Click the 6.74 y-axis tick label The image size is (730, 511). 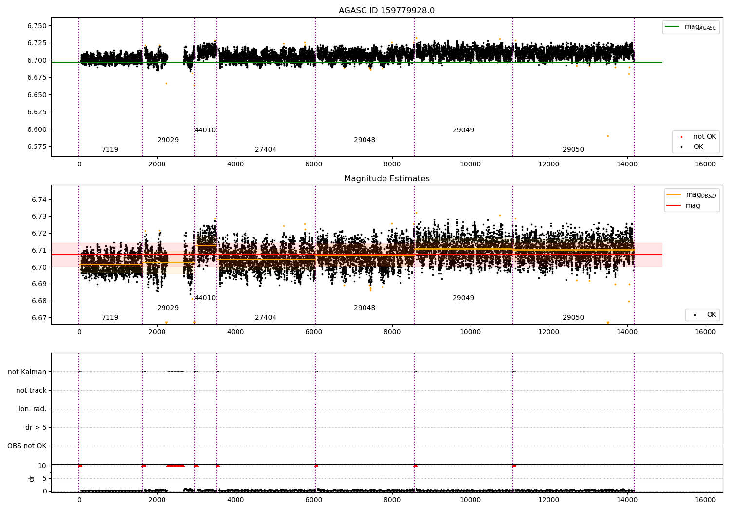tap(39, 200)
